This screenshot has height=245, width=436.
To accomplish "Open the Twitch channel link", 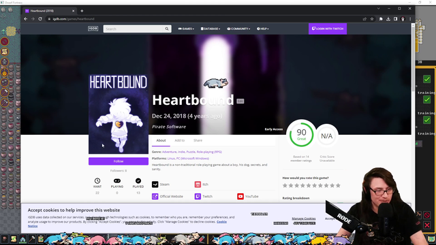I will pos(204,197).
